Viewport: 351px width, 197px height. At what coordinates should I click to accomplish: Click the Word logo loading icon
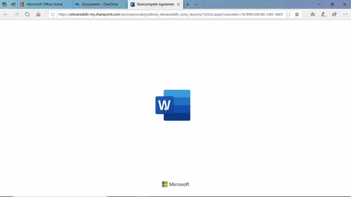click(173, 105)
